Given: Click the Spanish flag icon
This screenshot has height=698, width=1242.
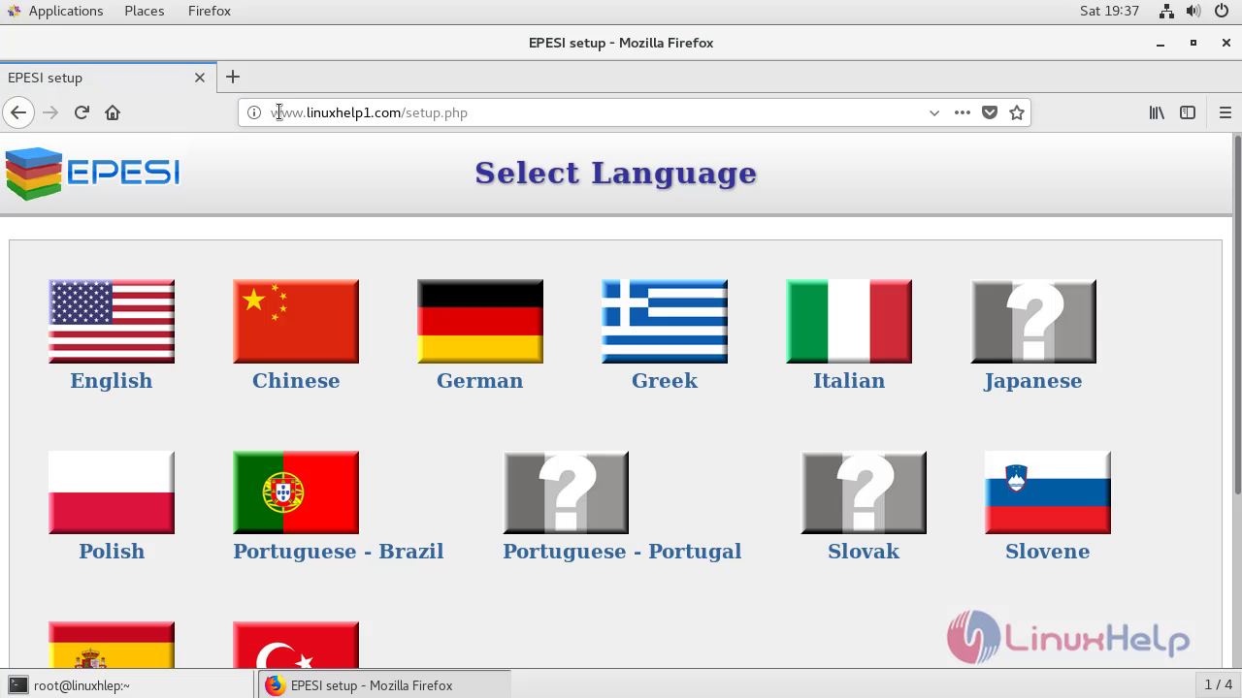Looking at the screenshot, I should [x=112, y=645].
